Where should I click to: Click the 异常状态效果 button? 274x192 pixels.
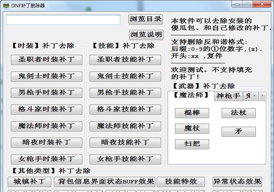pyautogui.click(x=237, y=182)
